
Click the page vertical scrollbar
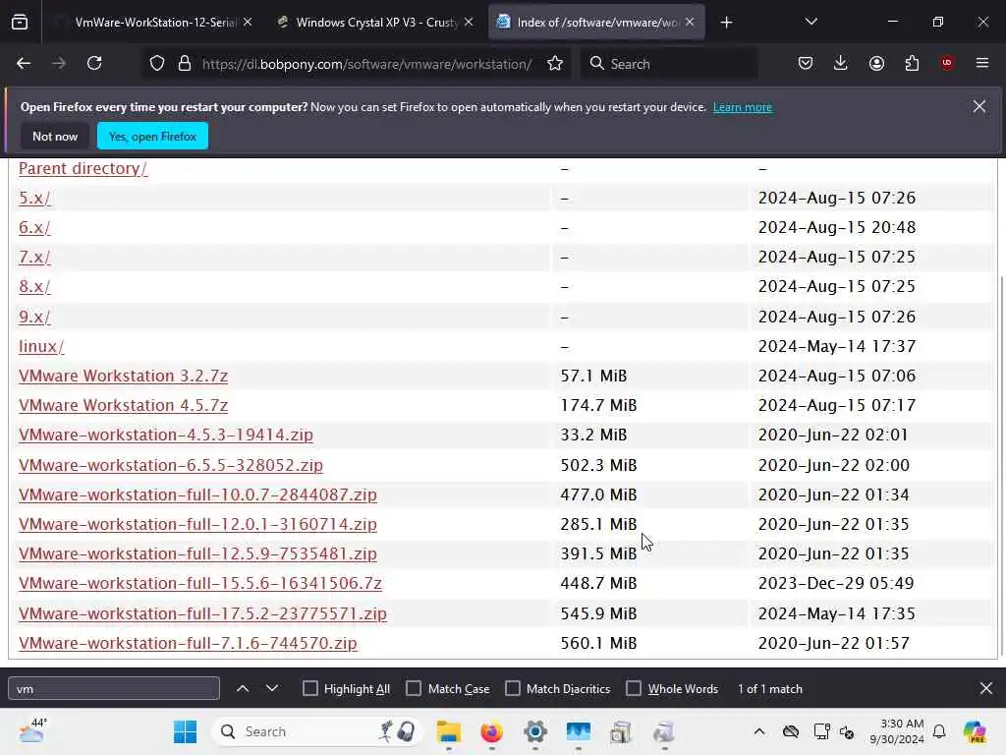tap(1001, 465)
